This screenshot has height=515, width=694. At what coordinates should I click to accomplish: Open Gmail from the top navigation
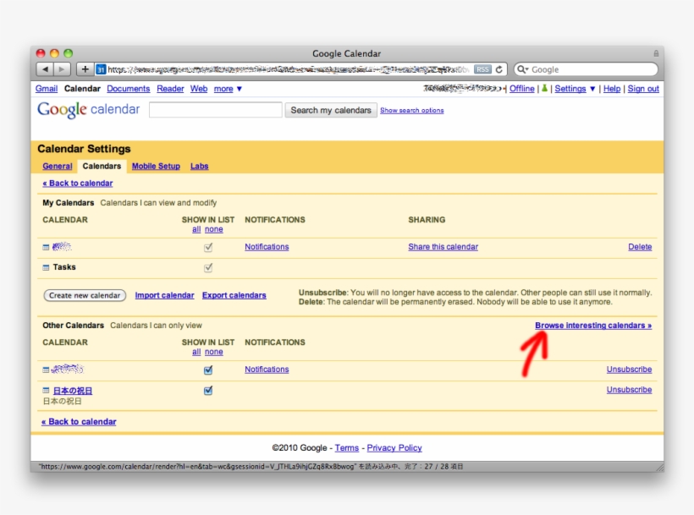47,89
